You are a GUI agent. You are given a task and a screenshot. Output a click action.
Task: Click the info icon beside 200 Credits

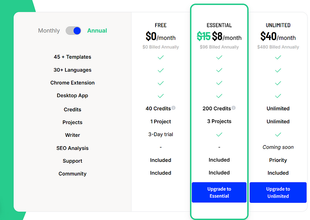click(234, 108)
